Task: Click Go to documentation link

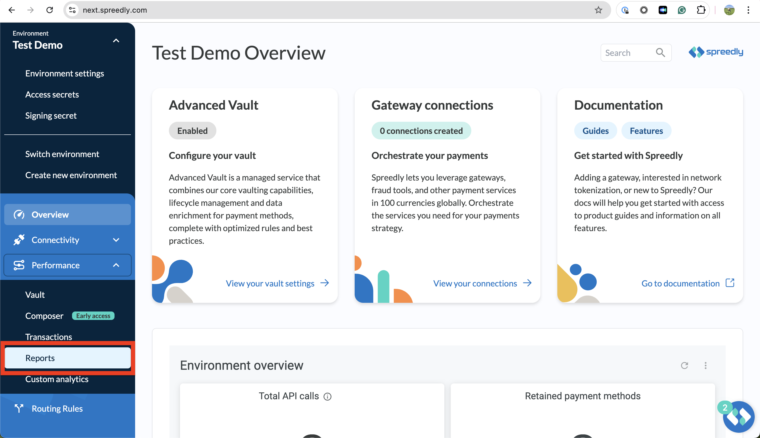Action: point(680,283)
